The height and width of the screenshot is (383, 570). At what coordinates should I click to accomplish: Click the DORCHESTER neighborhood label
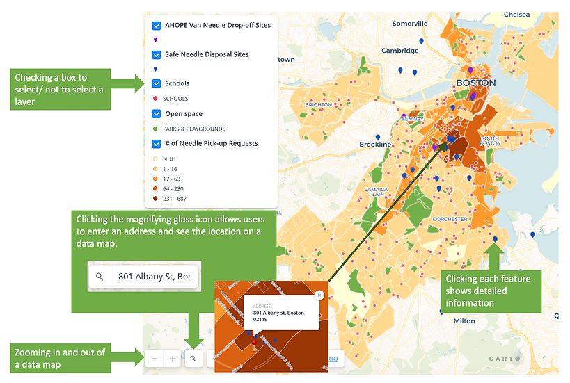450,219
